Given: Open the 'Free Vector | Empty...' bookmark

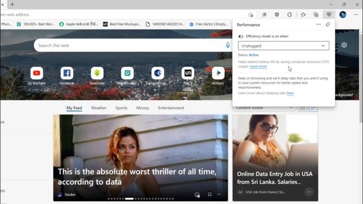Looking at the screenshot, I should [209, 24].
